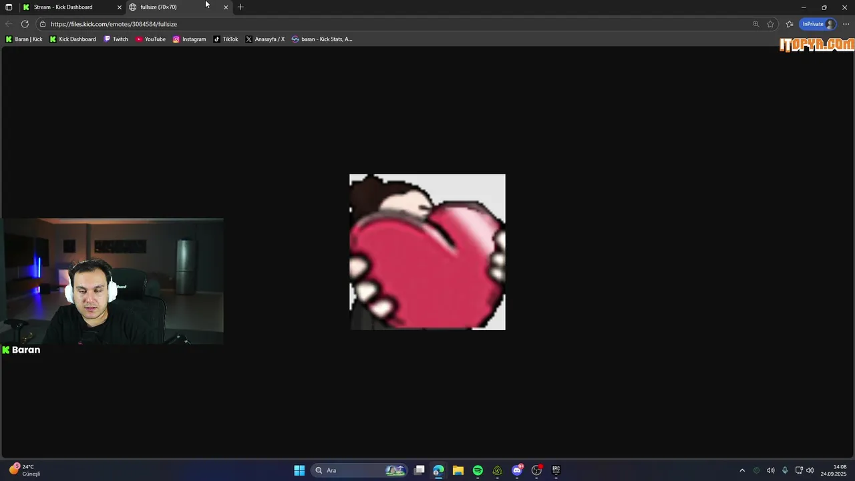Open the clock showing 14:08
Viewport: 855px width, 481px height.
834,470
